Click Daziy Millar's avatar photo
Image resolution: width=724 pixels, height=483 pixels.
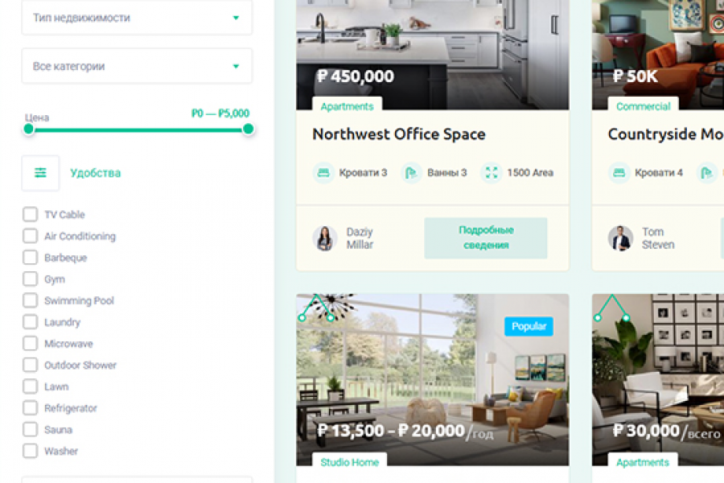tap(325, 238)
